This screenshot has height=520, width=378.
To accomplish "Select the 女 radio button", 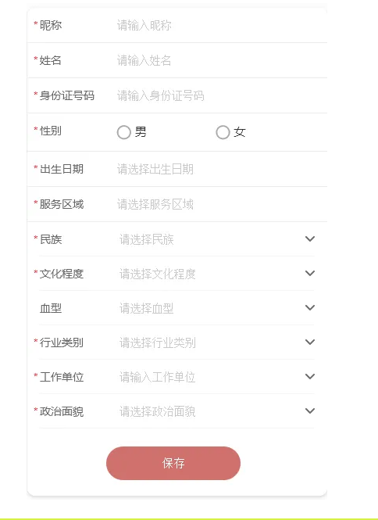I will point(223,132).
